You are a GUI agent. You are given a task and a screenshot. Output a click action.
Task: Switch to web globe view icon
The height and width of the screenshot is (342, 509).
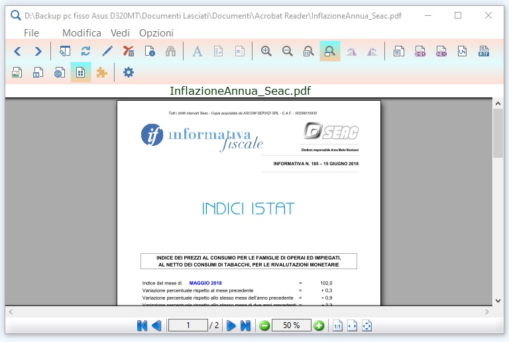tap(60, 72)
